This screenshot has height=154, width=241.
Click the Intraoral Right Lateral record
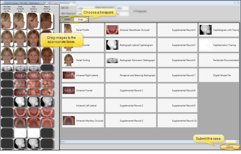[83, 75]
